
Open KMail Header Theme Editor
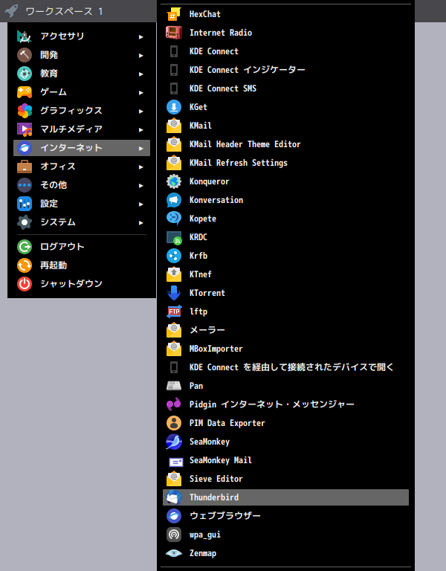(285, 144)
